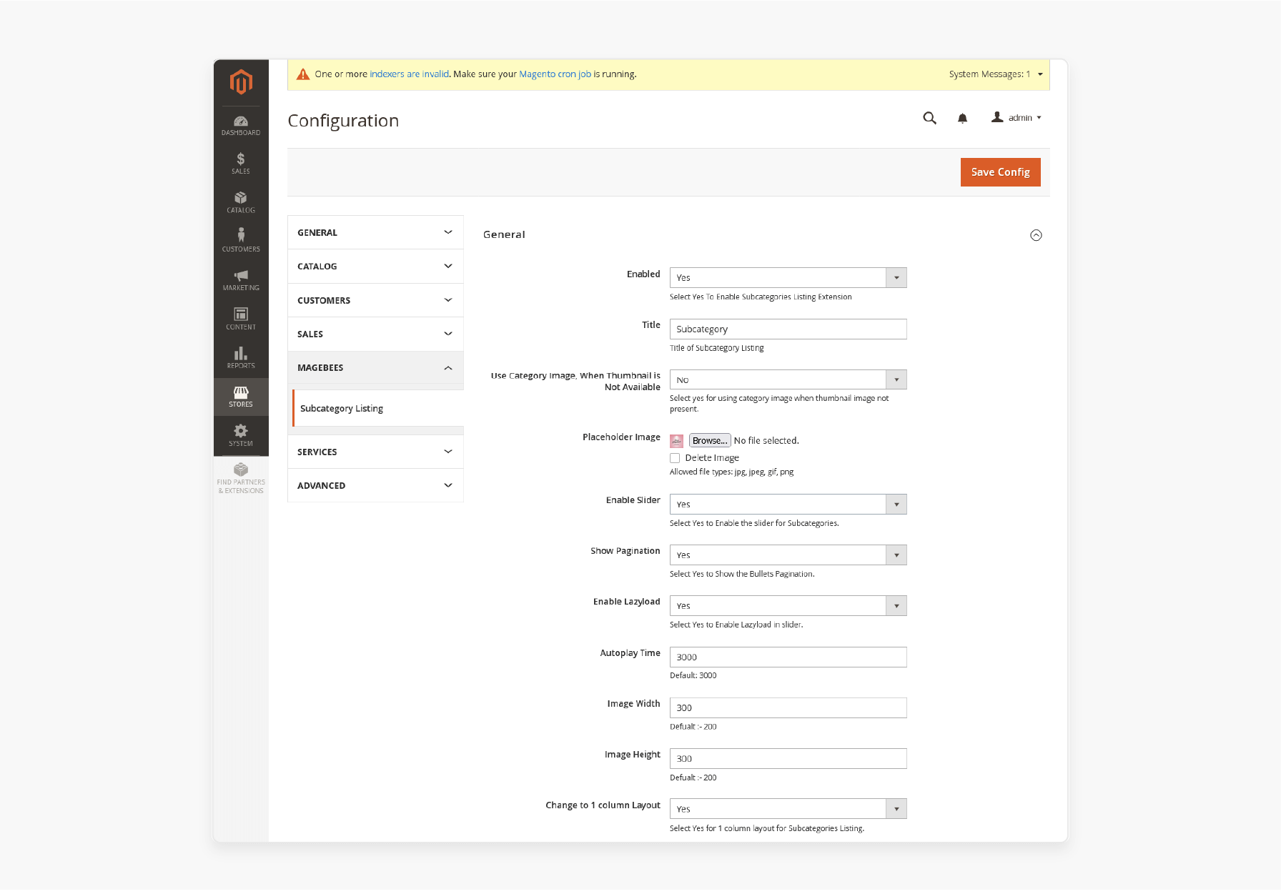Open the Show Pagination dropdown

pos(788,555)
